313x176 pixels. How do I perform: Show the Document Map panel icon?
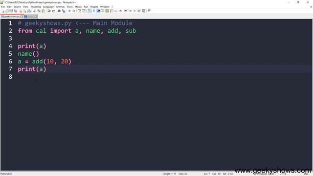coord(107,11)
